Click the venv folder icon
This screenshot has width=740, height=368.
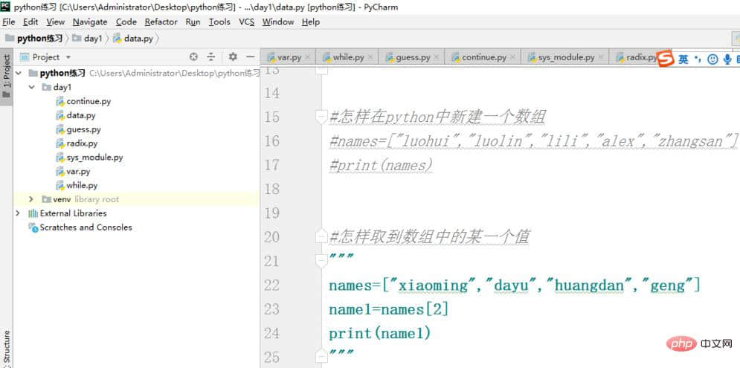pos(46,199)
